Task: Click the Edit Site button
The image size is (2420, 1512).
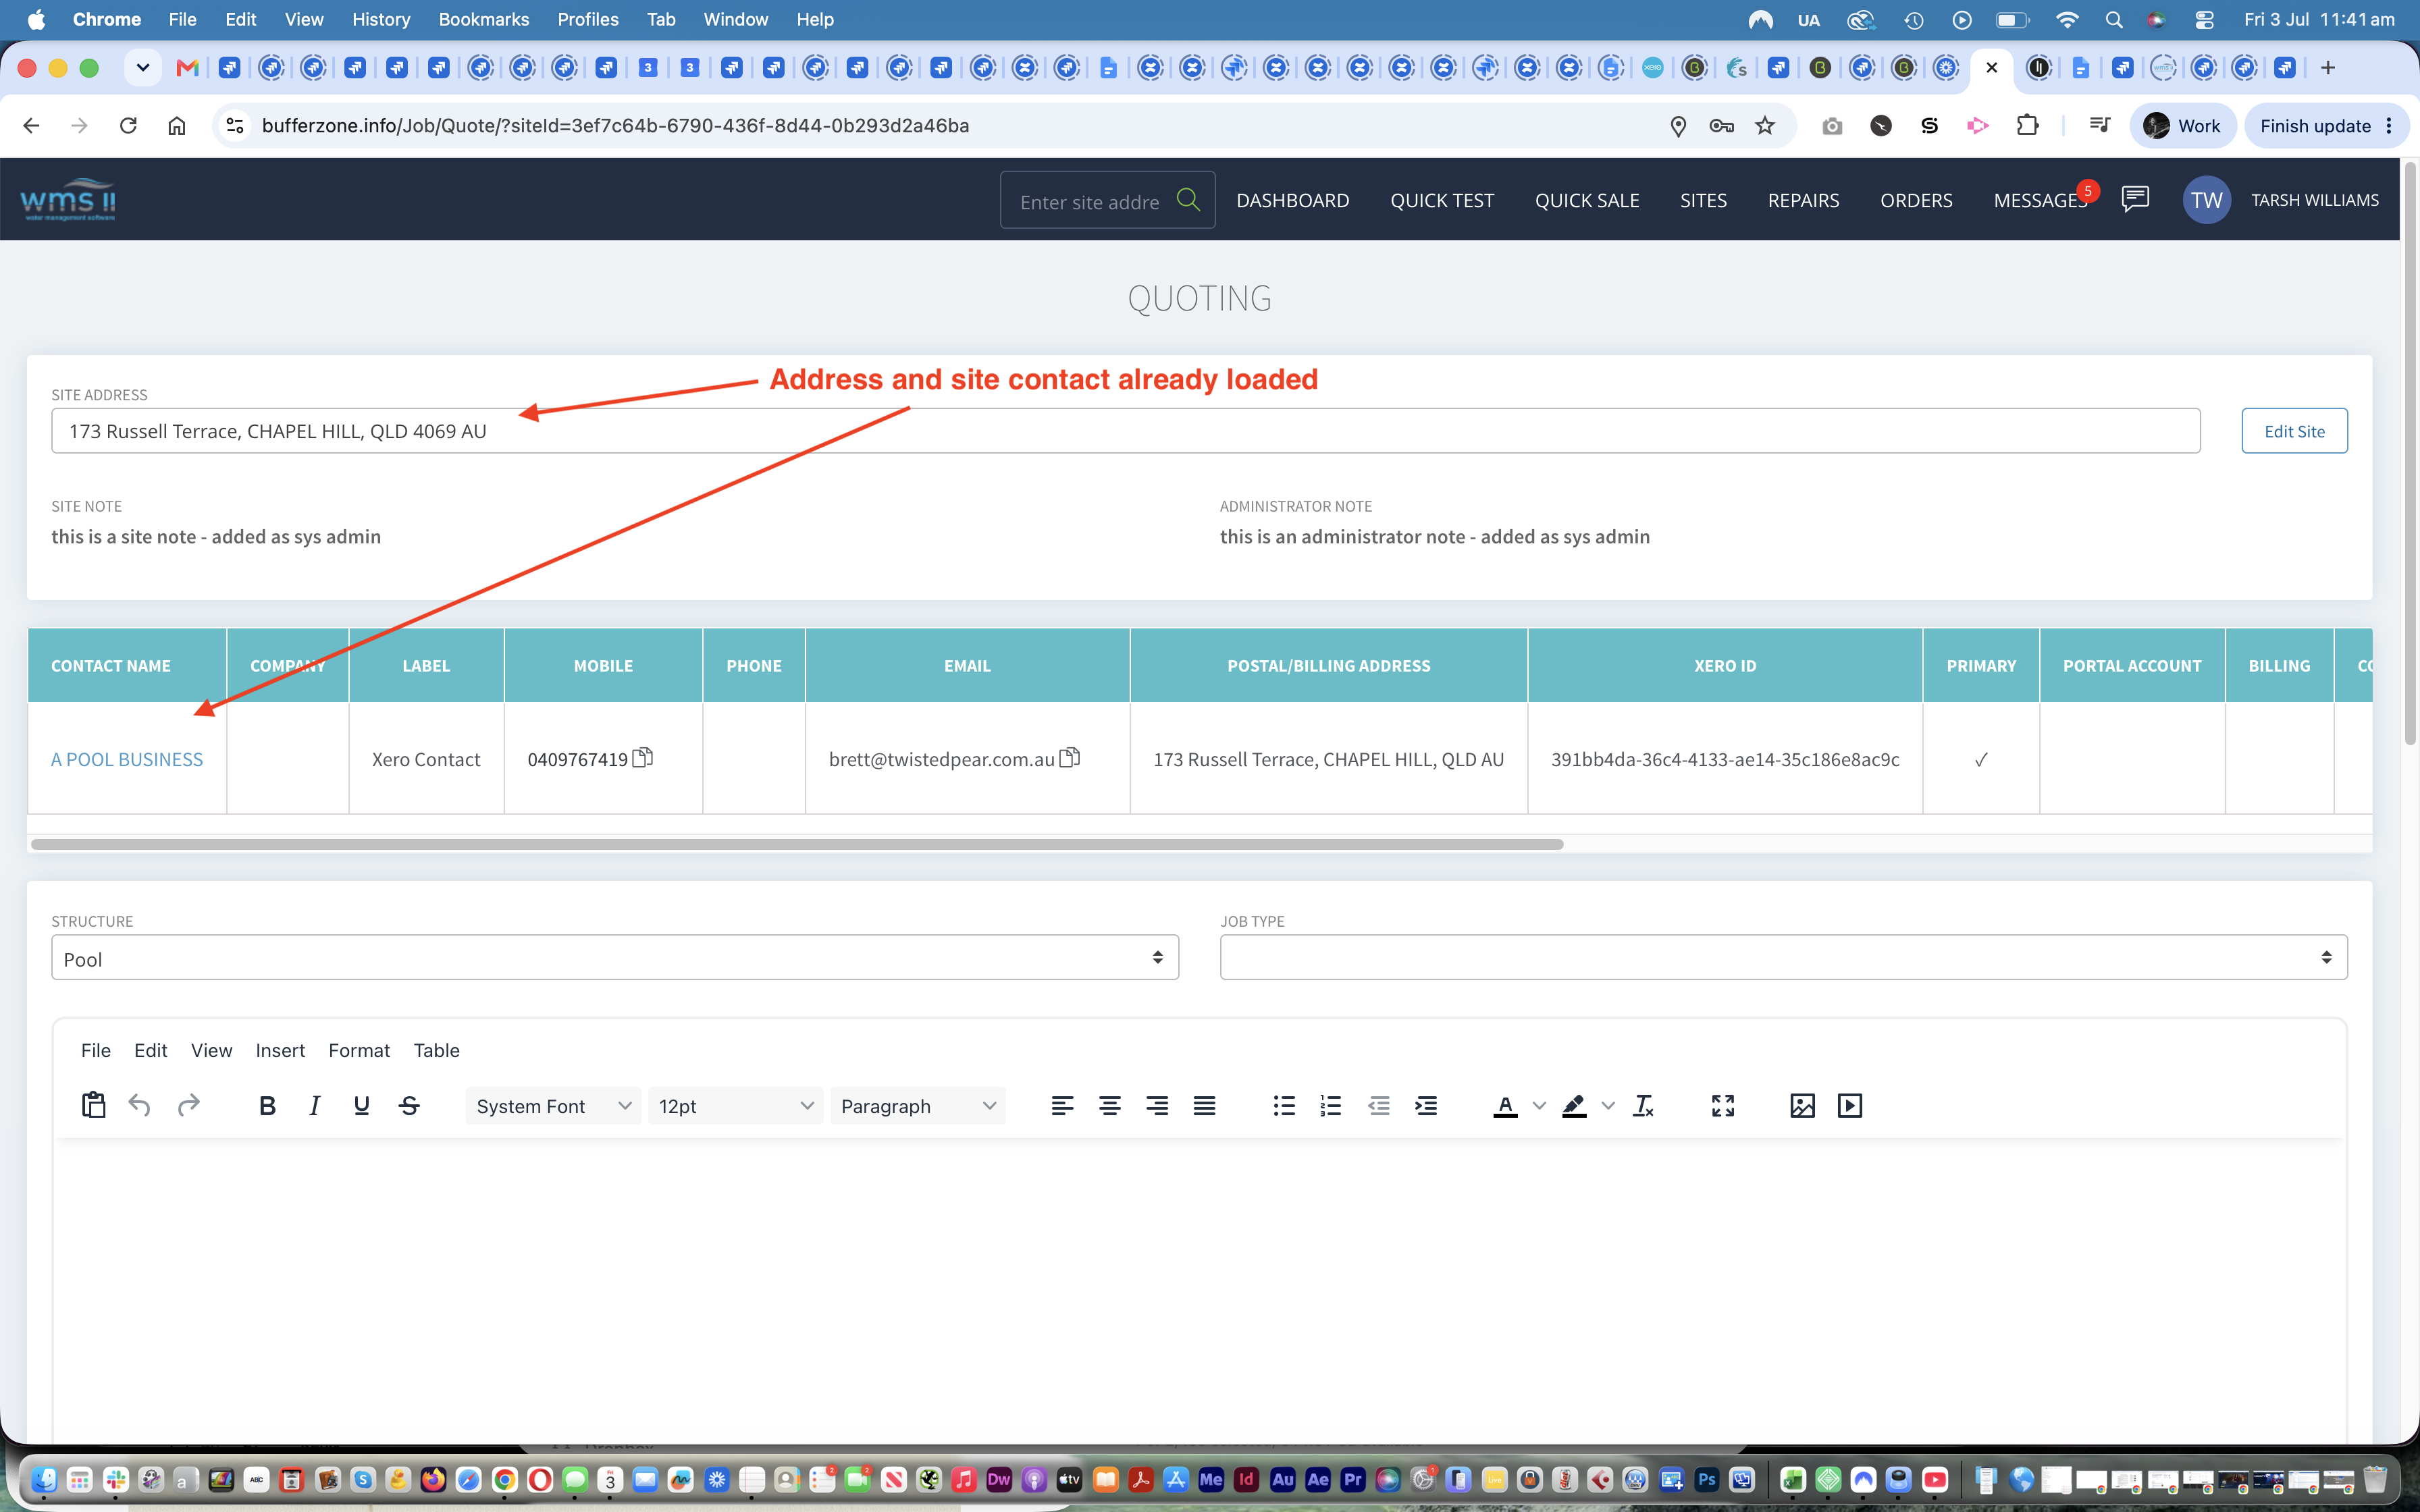Action: [x=2294, y=431]
